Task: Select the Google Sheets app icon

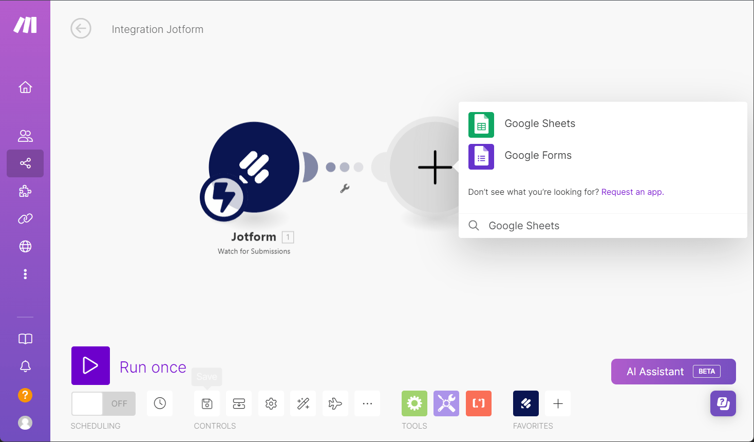Action: pyautogui.click(x=481, y=125)
